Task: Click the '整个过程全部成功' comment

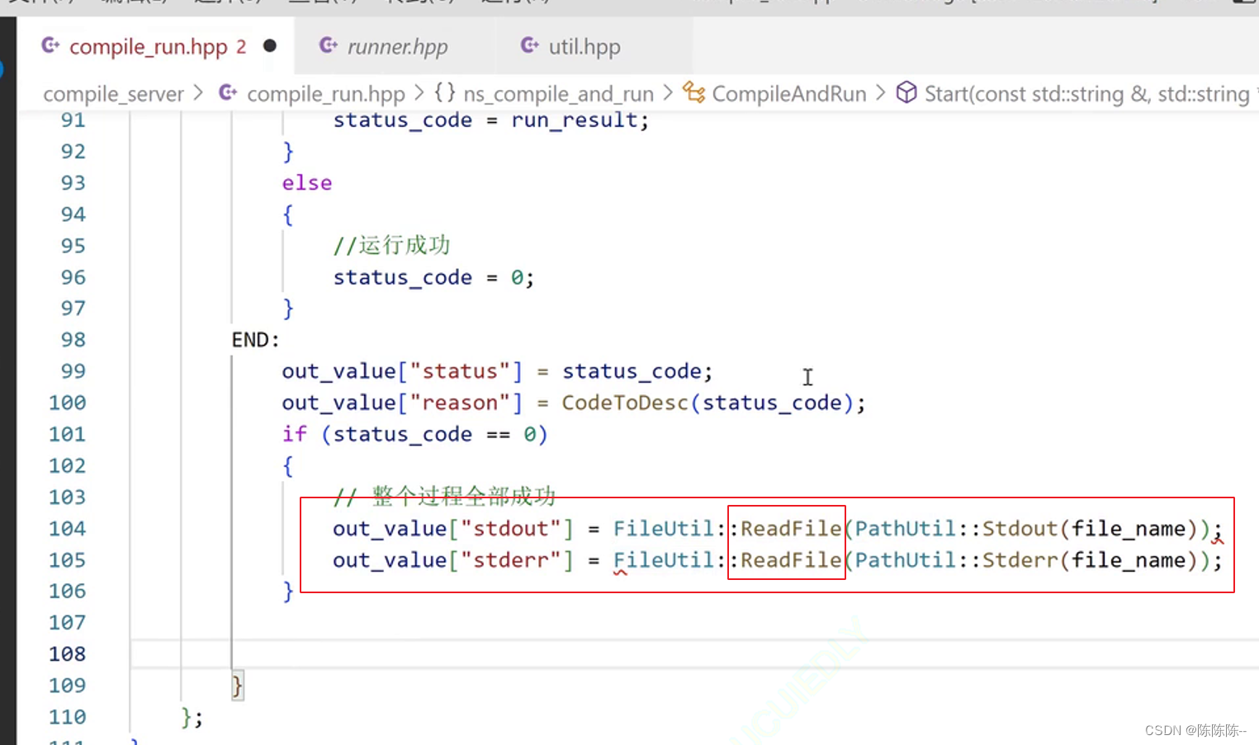Action: point(464,497)
